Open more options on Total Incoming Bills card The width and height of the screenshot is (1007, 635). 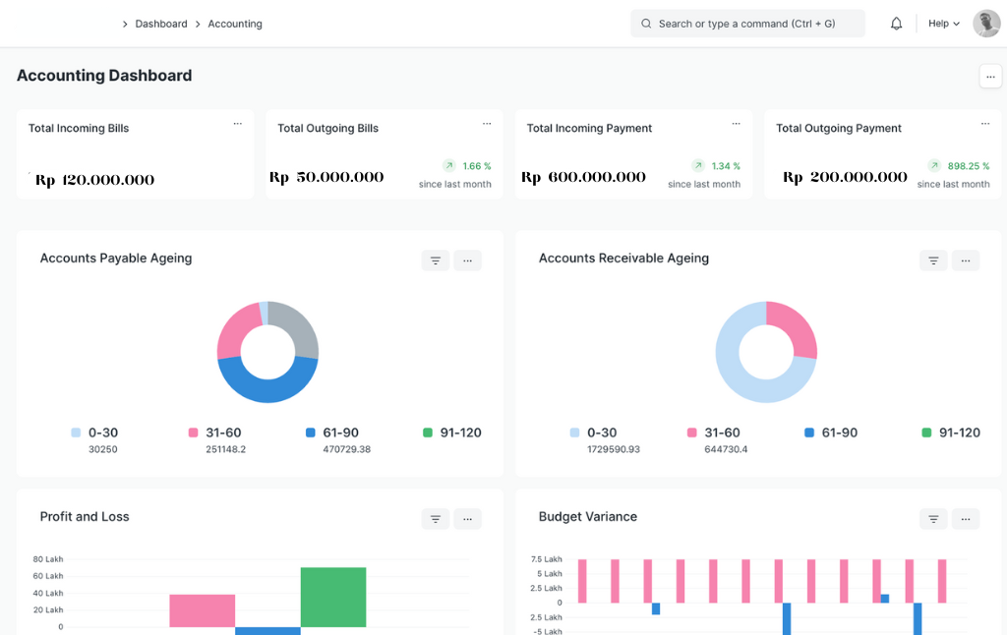coord(237,124)
